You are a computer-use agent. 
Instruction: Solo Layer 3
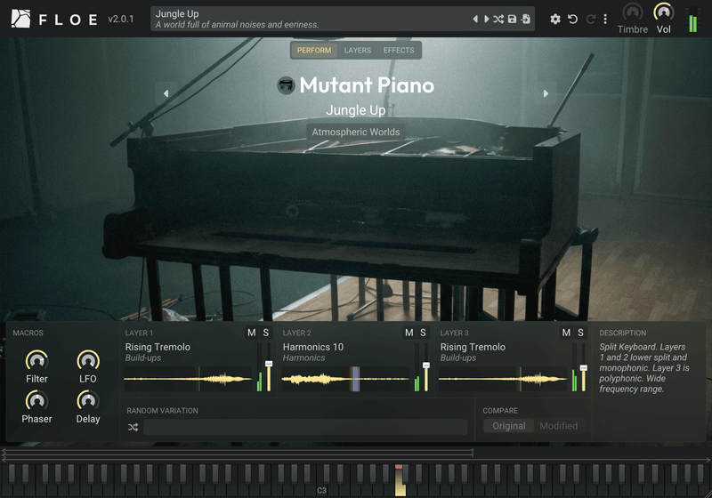[580, 333]
